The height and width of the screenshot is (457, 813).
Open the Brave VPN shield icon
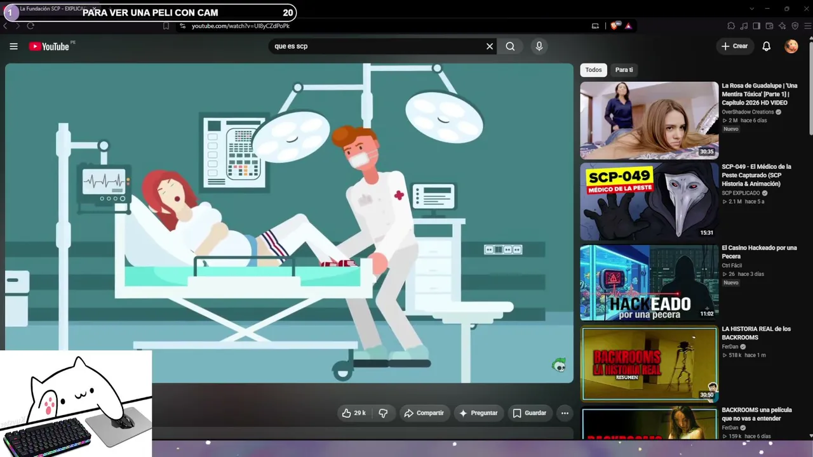click(x=795, y=26)
